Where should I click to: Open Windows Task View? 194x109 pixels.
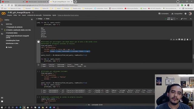tap(13, 107)
